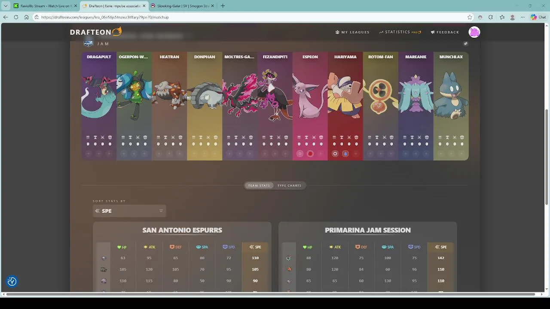Click the expand icon beside the JAM roster
Screen dimensions: 550x309
pos(465,44)
